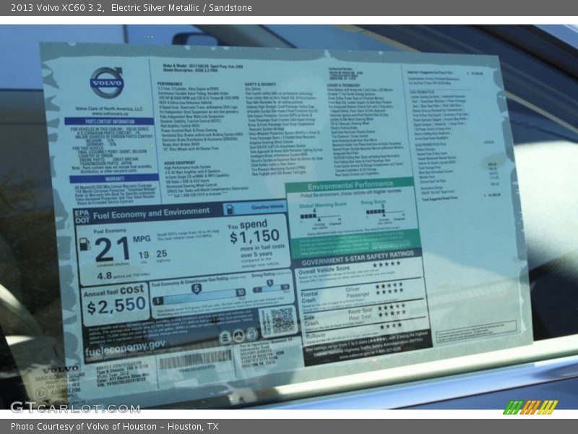The image size is (578, 434).
Task: Click the Volvo iron mark logo
Action: click(x=107, y=83)
